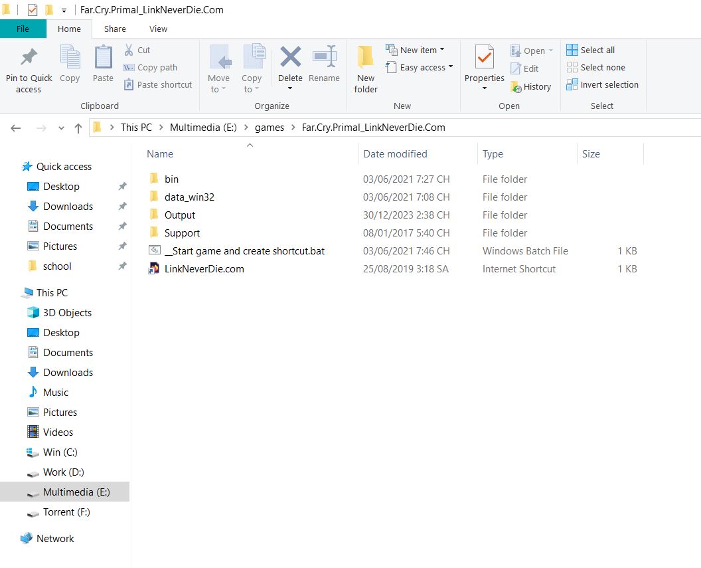Click Invert selection in the ribbon
701x568 pixels.
(602, 84)
